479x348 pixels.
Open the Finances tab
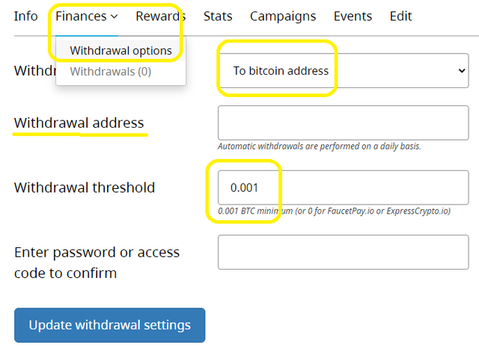[x=87, y=16]
